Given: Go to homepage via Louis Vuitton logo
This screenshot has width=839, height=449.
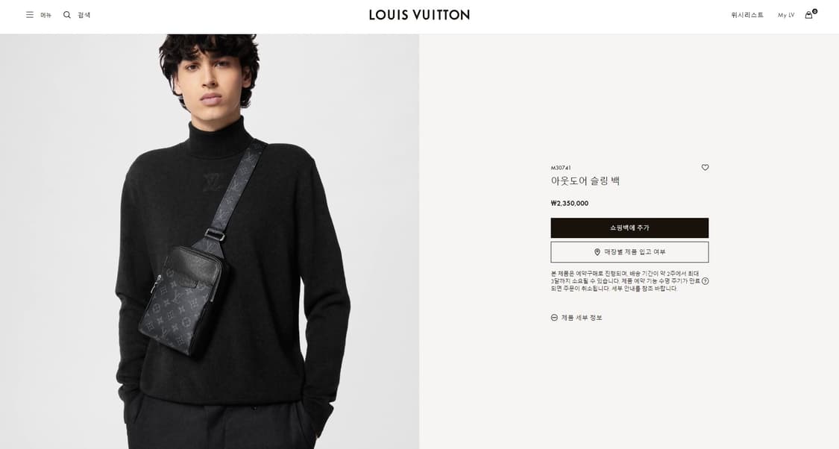Looking at the screenshot, I should [419, 15].
